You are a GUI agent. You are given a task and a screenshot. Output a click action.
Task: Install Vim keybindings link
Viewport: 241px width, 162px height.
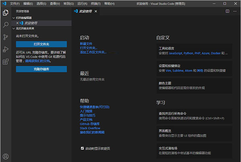coord(168,71)
